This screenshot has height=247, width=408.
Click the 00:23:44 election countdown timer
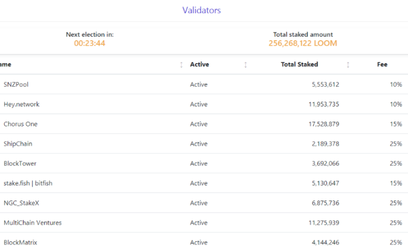[x=90, y=43]
